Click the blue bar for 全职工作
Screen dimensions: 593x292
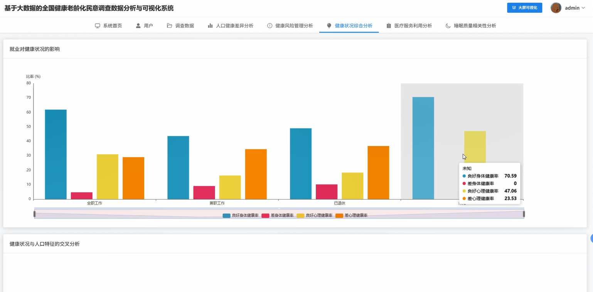[56, 154]
